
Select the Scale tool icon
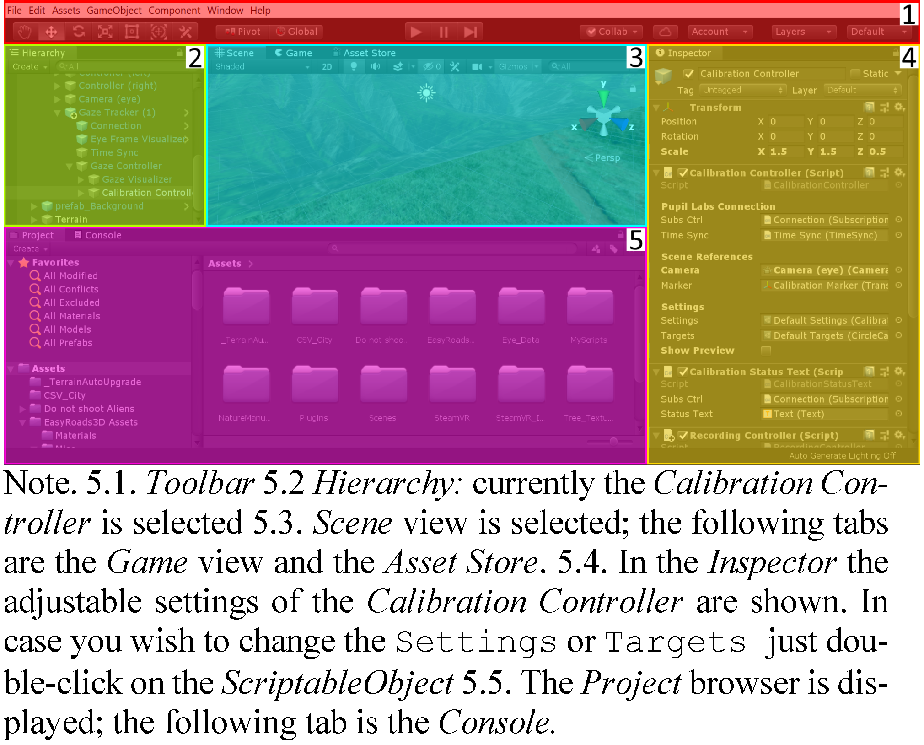105,32
